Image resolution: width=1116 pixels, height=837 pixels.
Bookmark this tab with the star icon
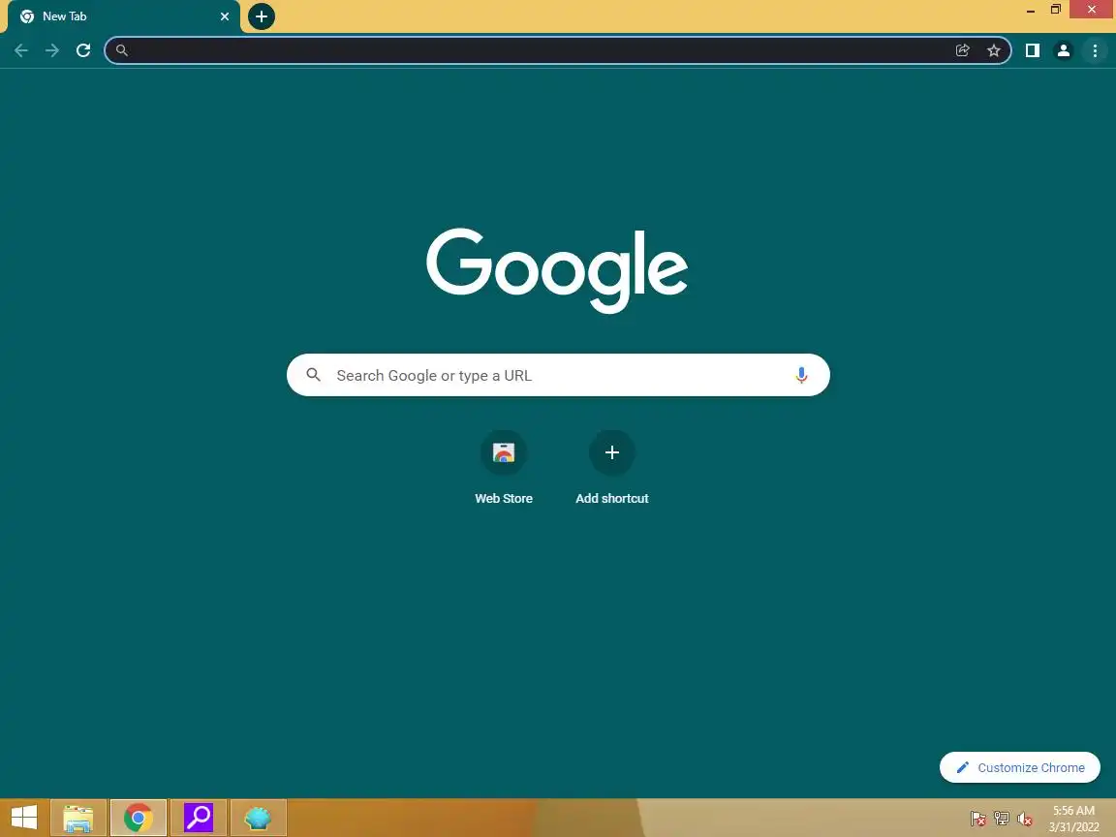pos(994,50)
